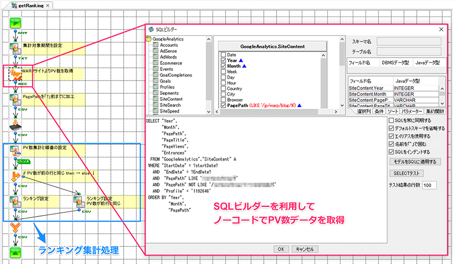This screenshot has height=264, width=453.
Task: Select the orange branch icon for if PV数
Action: tap(15, 176)
